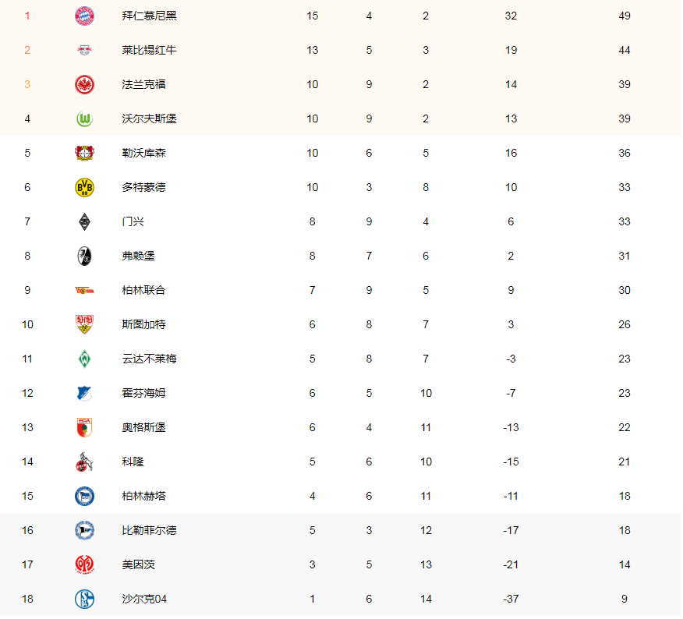Open the 美因茨 team name link

click(x=139, y=564)
